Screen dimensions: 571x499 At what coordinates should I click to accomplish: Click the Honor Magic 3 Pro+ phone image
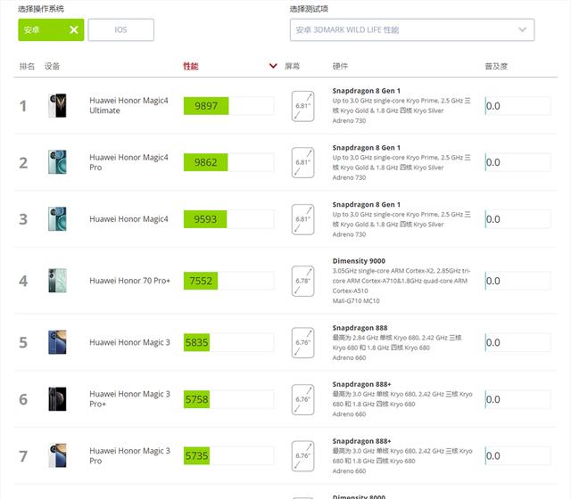[x=57, y=399]
